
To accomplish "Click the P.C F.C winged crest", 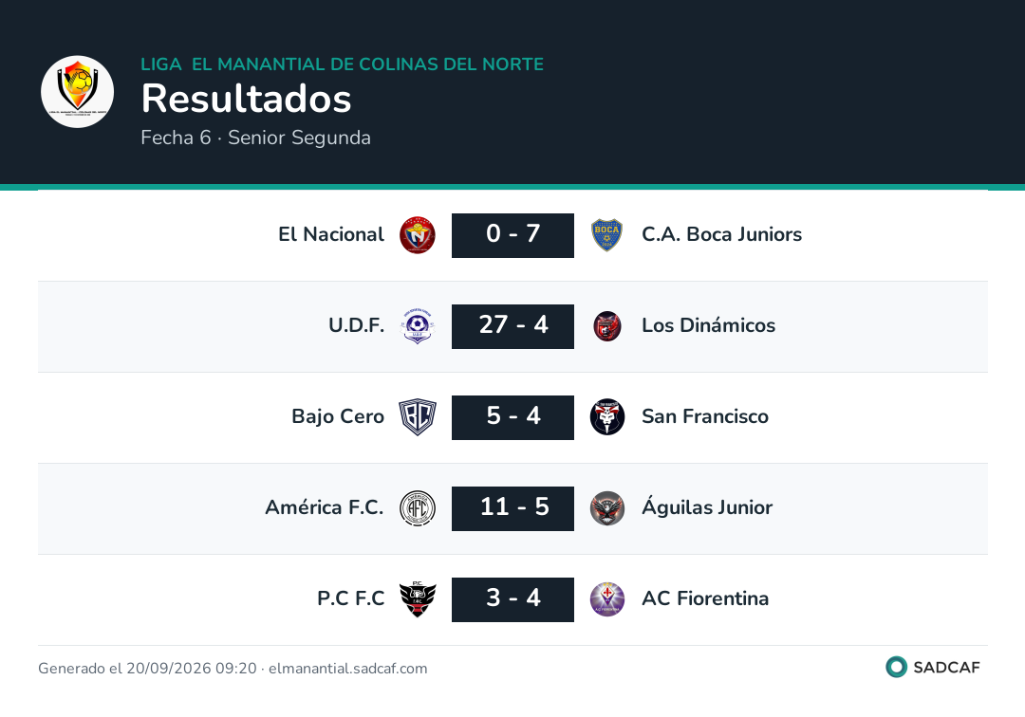I will point(418,598).
